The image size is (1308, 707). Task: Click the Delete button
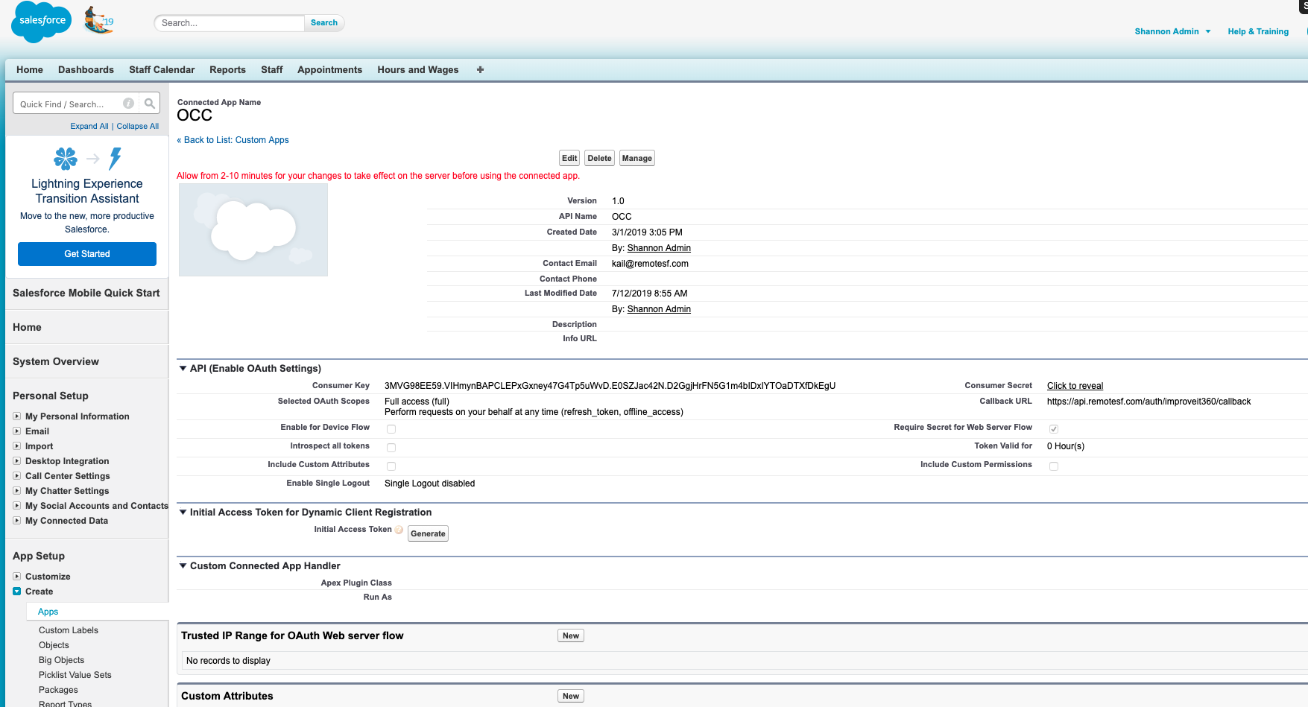[x=599, y=158]
